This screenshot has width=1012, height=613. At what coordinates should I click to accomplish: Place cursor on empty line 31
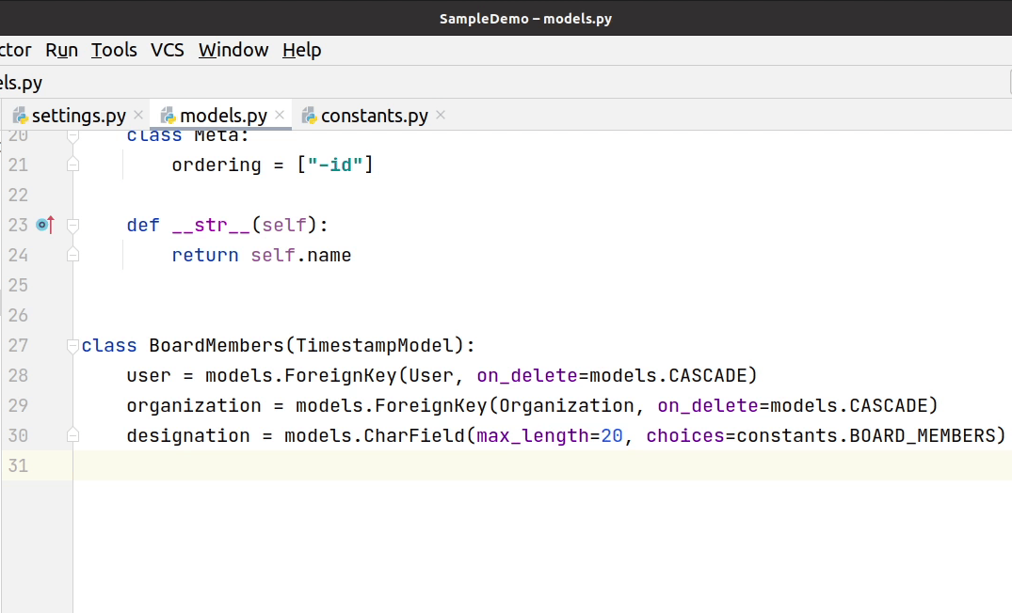pos(471,465)
